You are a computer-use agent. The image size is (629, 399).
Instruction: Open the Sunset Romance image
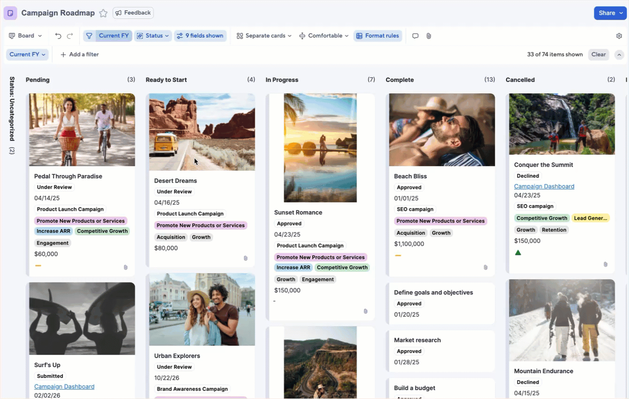coord(320,148)
